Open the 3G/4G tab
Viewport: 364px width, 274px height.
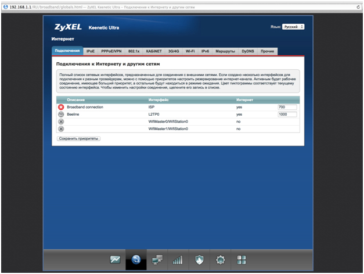pos(173,51)
